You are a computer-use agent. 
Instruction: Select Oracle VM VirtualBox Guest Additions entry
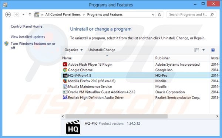102,92
